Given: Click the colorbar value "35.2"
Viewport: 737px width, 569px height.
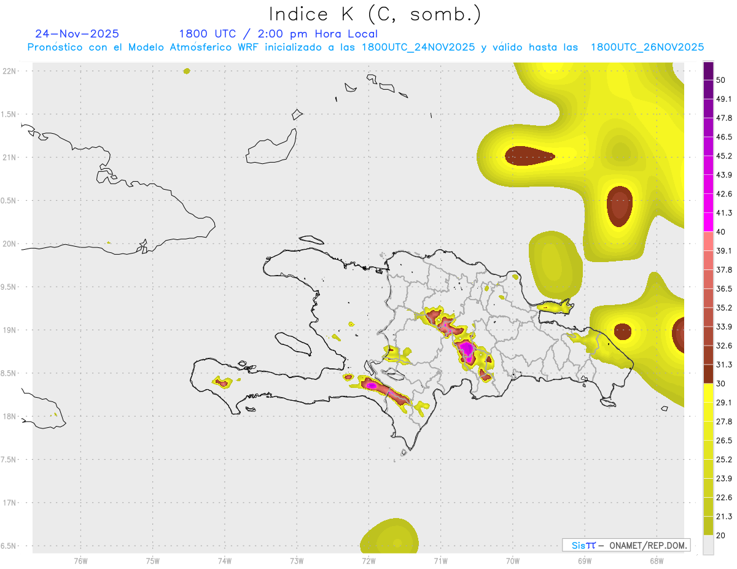Looking at the screenshot, I should (x=724, y=308).
